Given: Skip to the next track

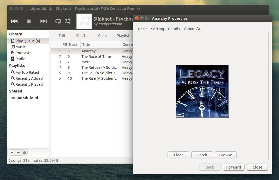Looking at the screenshot, I should (43, 21).
